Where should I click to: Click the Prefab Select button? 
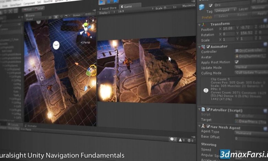point(223,16)
